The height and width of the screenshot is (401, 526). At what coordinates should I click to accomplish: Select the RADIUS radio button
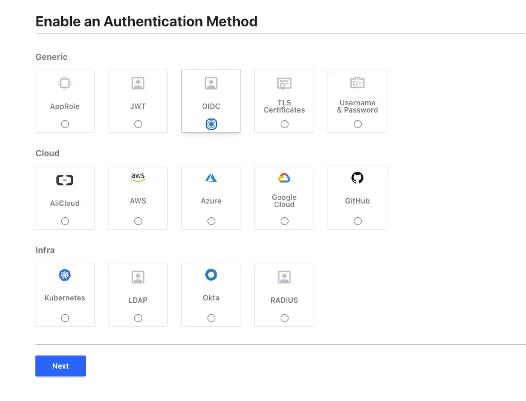tap(284, 318)
